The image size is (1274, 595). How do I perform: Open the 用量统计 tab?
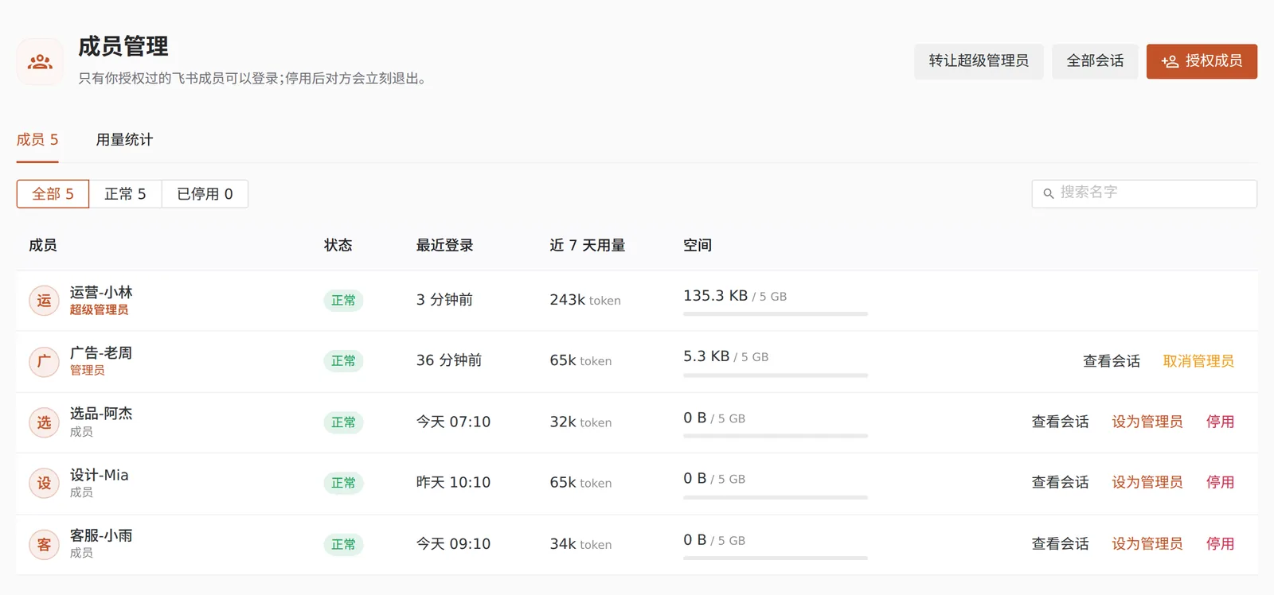124,140
